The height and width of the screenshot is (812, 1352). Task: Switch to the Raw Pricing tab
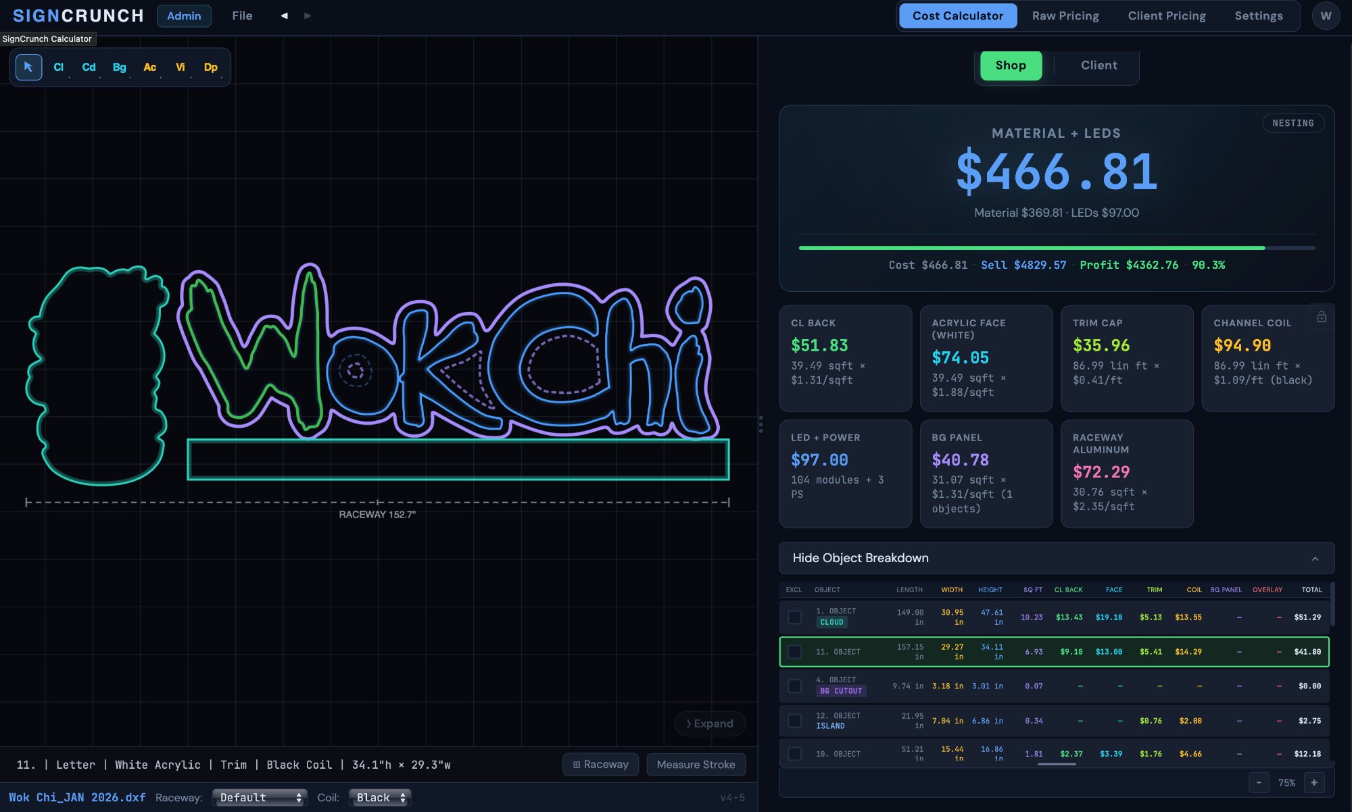tap(1065, 16)
